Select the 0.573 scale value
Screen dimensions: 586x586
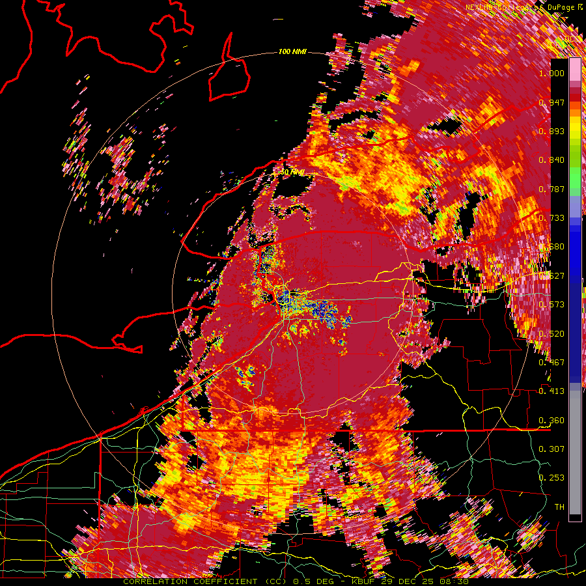coord(551,305)
